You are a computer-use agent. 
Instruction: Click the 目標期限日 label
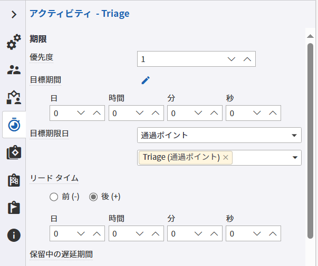point(49,134)
